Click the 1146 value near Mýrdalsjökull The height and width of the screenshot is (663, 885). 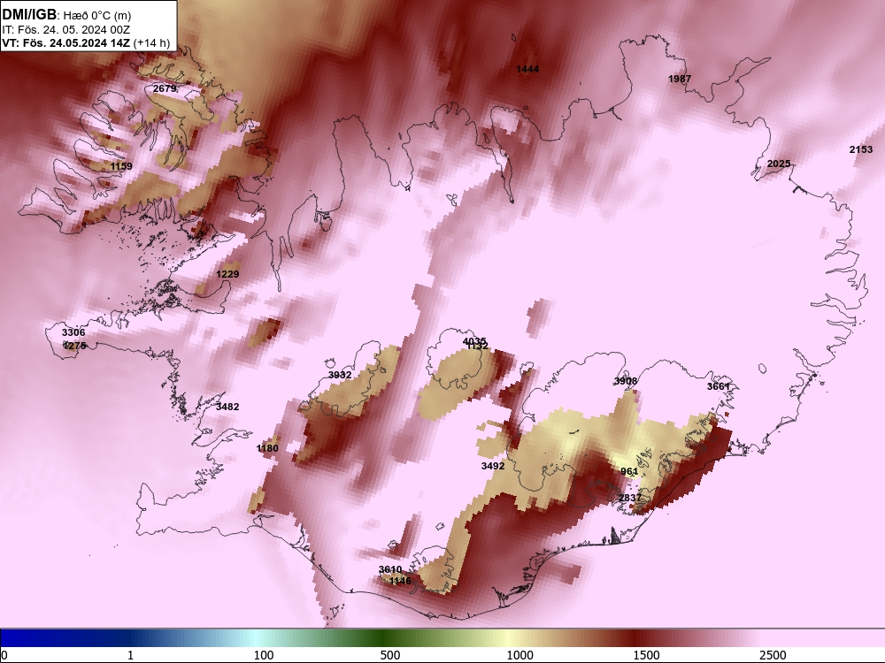pyautogui.click(x=400, y=581)
